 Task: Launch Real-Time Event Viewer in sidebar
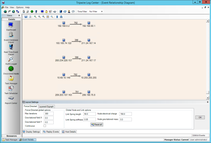[x=11, y=49]
